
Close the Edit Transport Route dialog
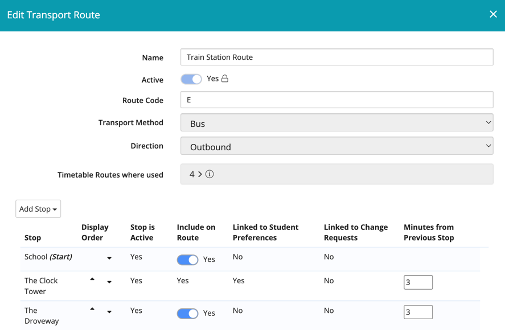coord(493,14)
